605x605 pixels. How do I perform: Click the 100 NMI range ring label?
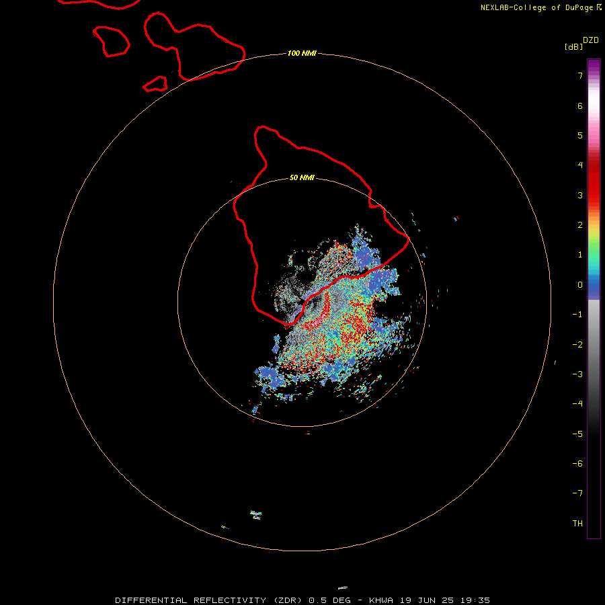point(302,53)
